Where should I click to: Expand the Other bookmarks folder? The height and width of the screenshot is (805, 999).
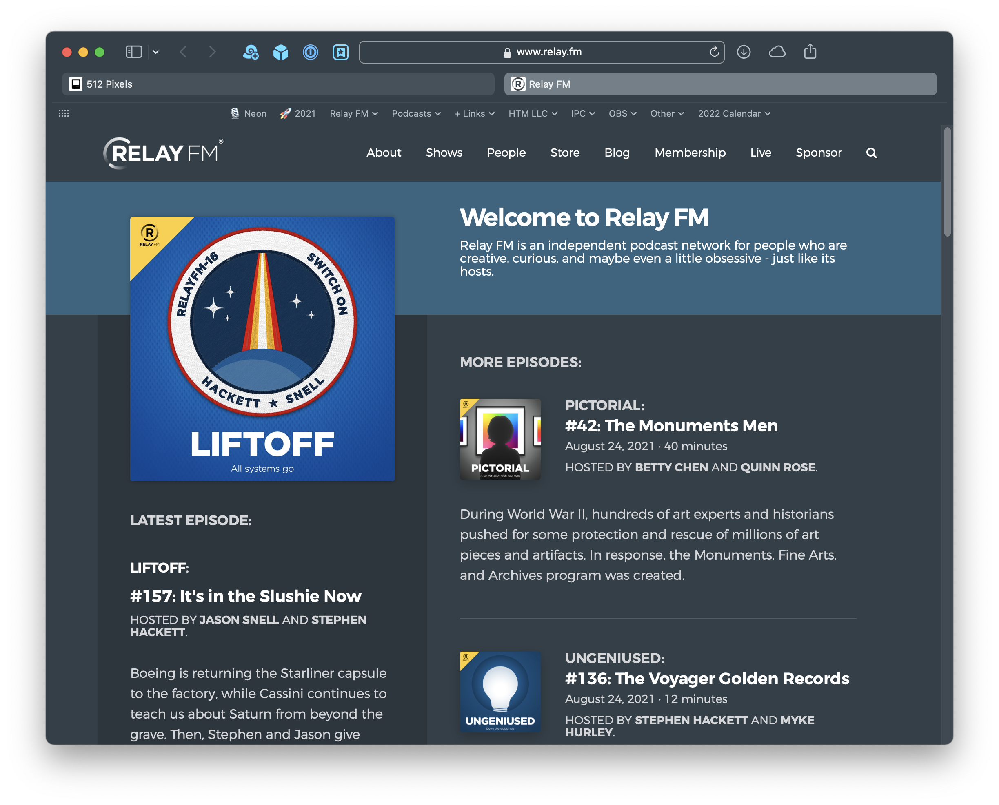pyautogui.click(x=667, y=114)
